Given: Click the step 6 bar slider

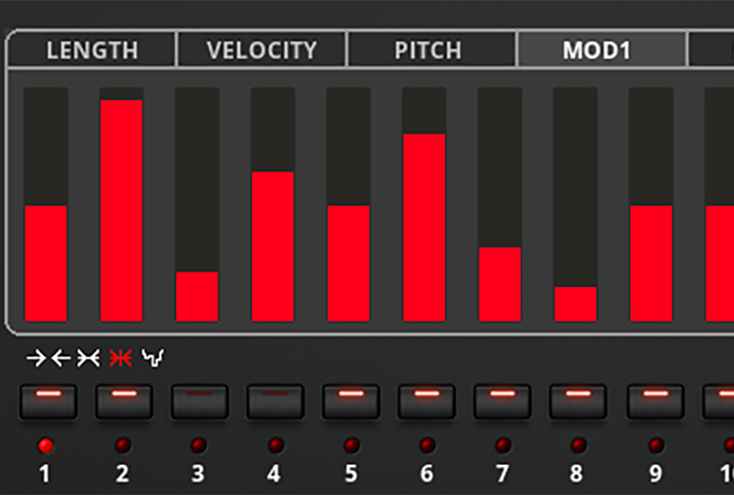Looking at the screenshot, I should (x=424, y=204).
